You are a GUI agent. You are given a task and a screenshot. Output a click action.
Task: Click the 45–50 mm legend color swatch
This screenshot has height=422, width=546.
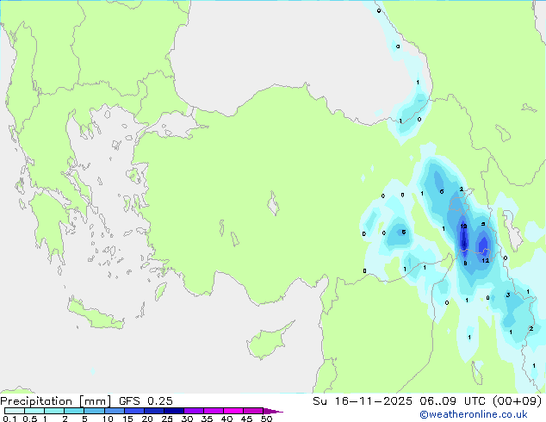253,411
